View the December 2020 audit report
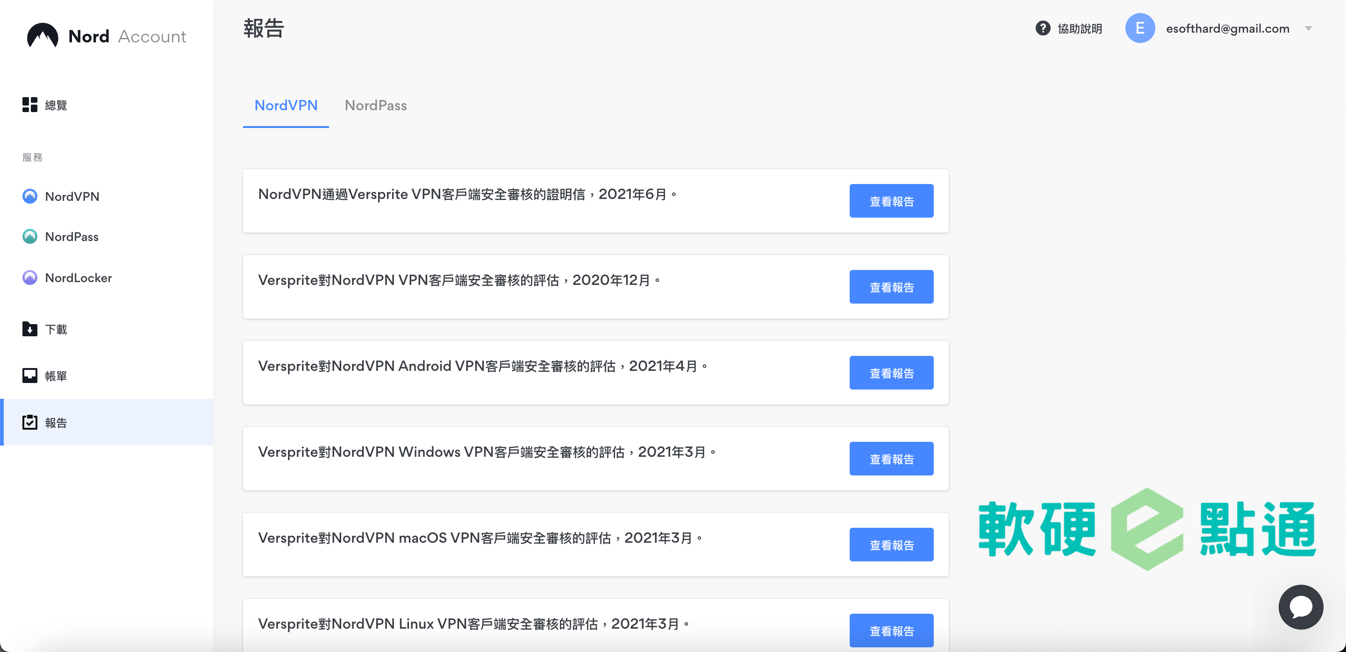This screenshot has height=652, width=1346. click(x=891, y=287)
